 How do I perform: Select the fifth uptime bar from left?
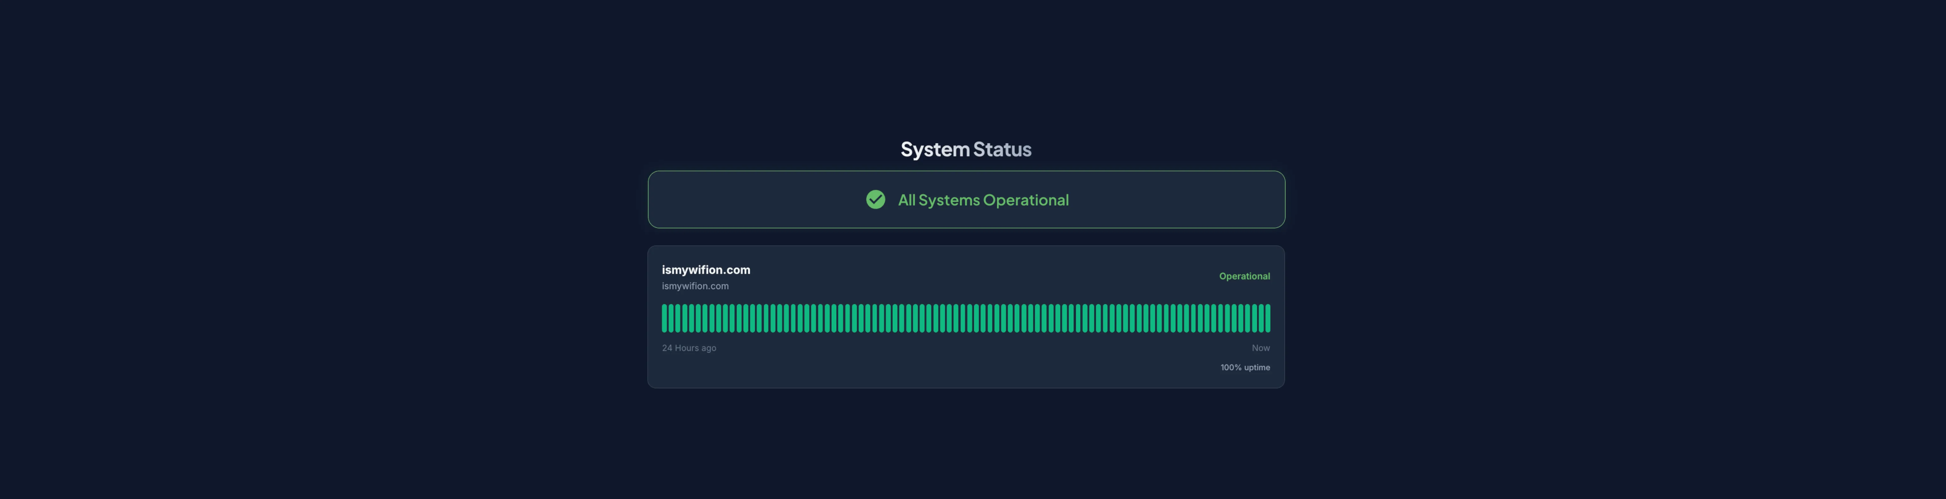(692, 318)
